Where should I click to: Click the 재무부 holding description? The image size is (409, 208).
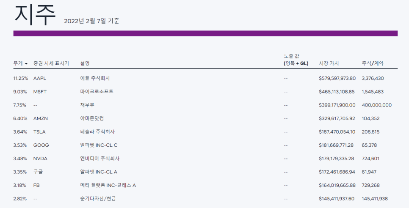tap(87, 105)
